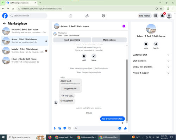Viewport: 176px width, 140px height.
Task: Open Ethan - 2 Bed 2 Bath house chat
Action: pos(25,61)
